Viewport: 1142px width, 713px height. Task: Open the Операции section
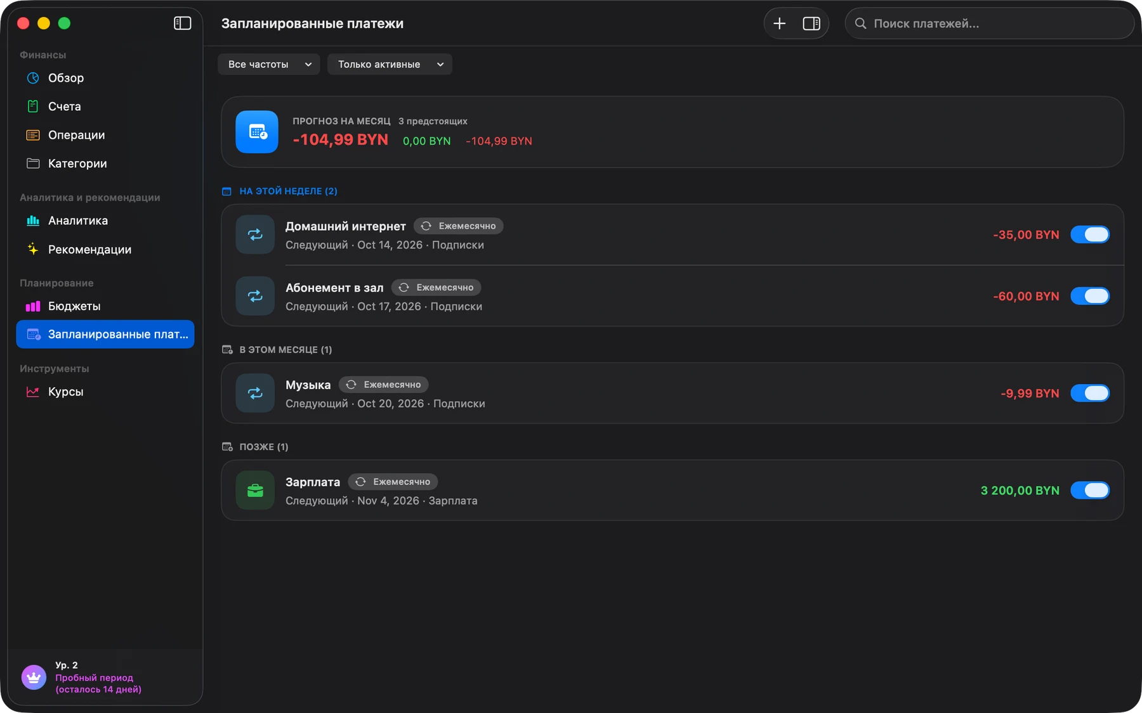[x=105, y=135]
